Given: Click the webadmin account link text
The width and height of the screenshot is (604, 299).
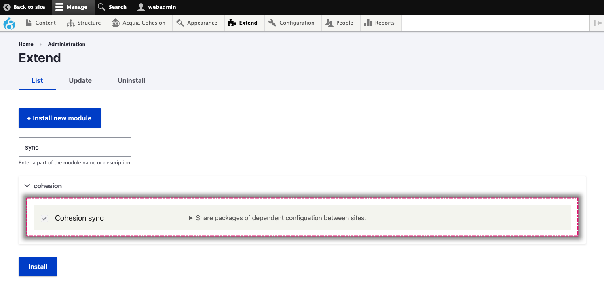Looking at the screenshot, I should (162, 7).
